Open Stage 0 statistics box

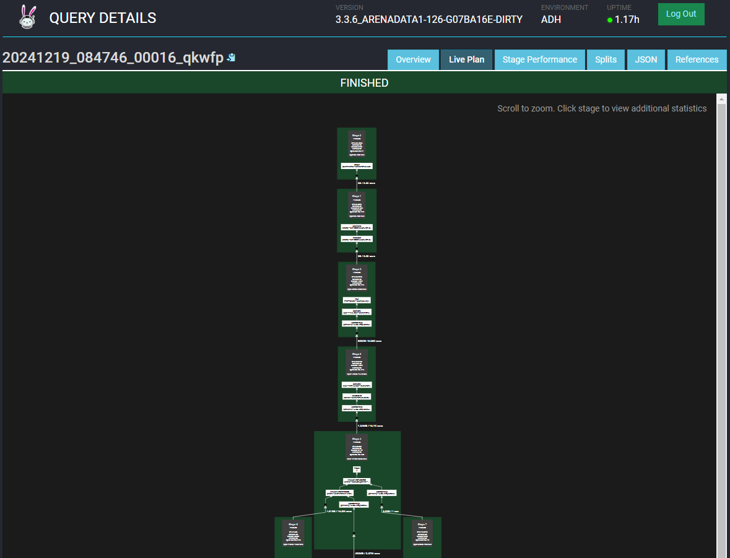(x=356, y=144)
